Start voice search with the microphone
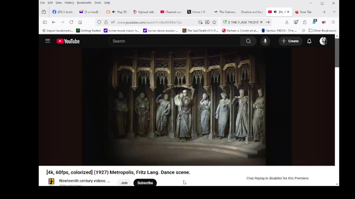355x199 pixels. pos(265,41)
